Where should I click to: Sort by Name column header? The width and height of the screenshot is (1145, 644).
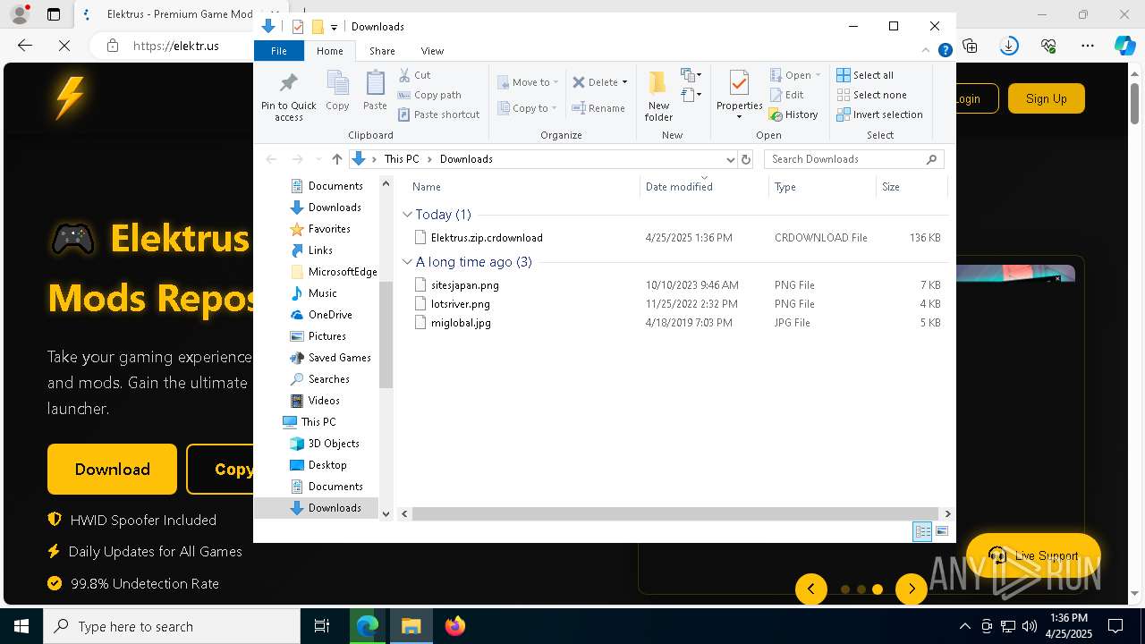coord(523,187)
